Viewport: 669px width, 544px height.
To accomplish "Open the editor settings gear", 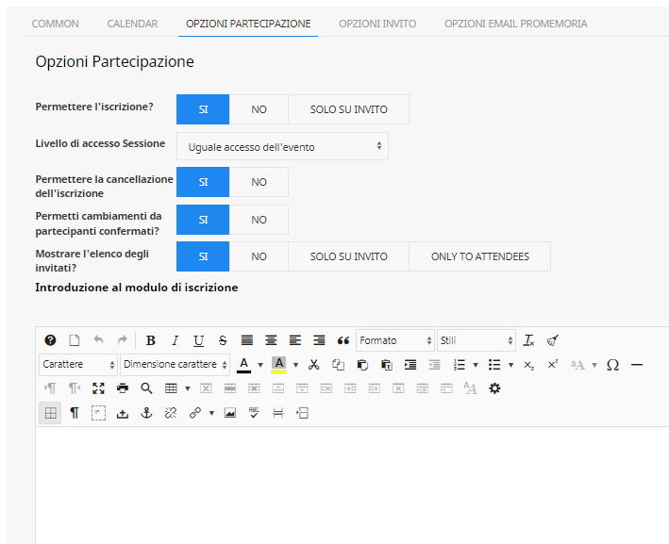I will (494, 388).
